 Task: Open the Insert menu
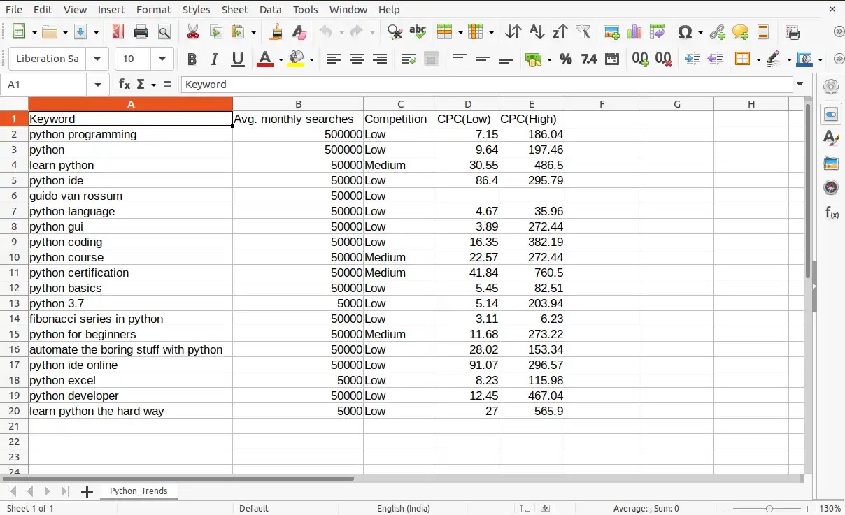tap(111, 9)
